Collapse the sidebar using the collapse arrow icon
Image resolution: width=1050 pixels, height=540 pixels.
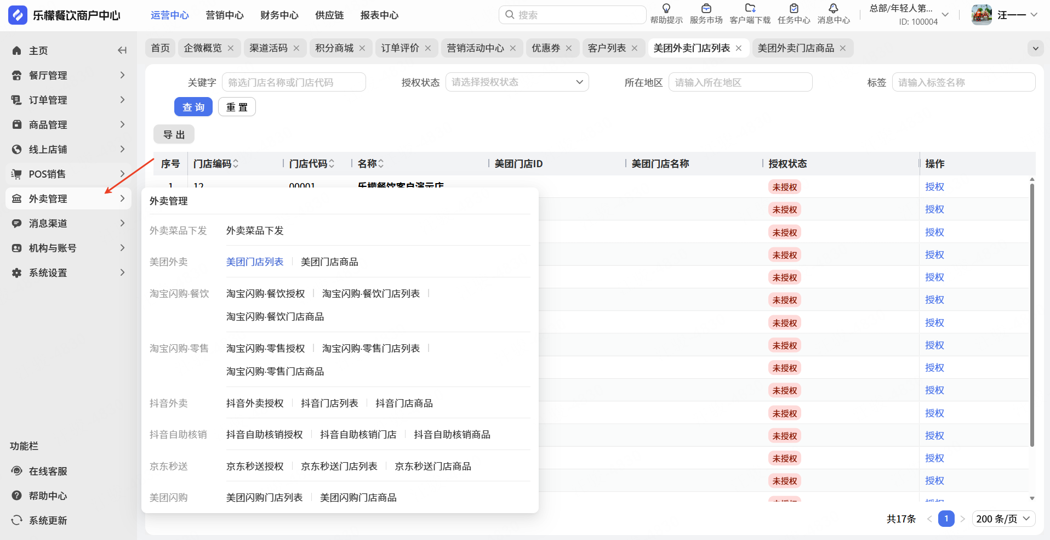click(122, 50)
